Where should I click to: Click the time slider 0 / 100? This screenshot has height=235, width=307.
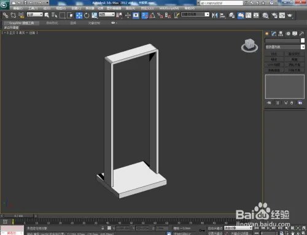18,216
